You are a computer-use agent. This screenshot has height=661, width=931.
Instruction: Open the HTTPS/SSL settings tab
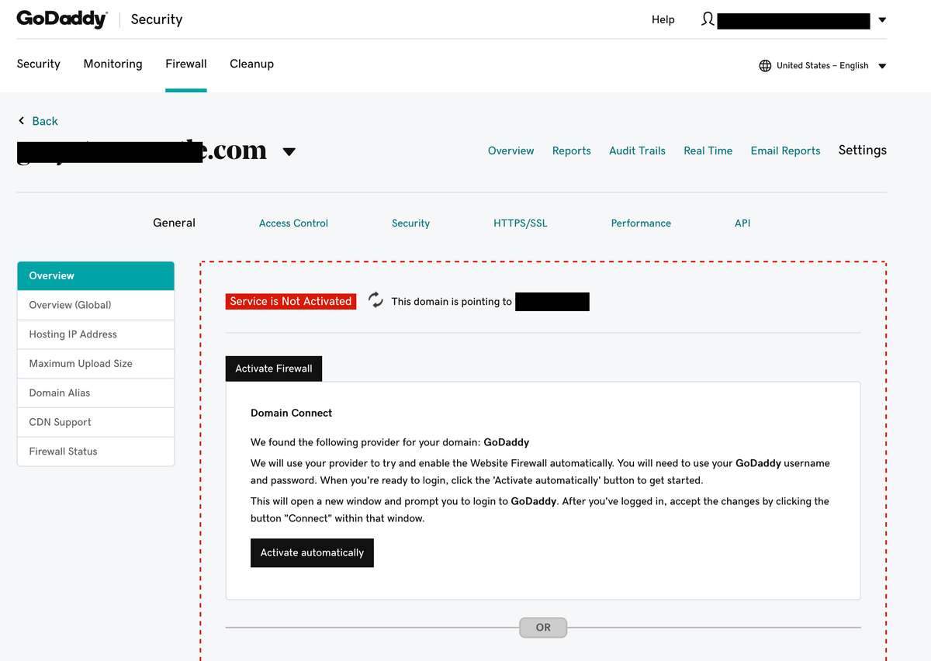(x=520, y=223)
